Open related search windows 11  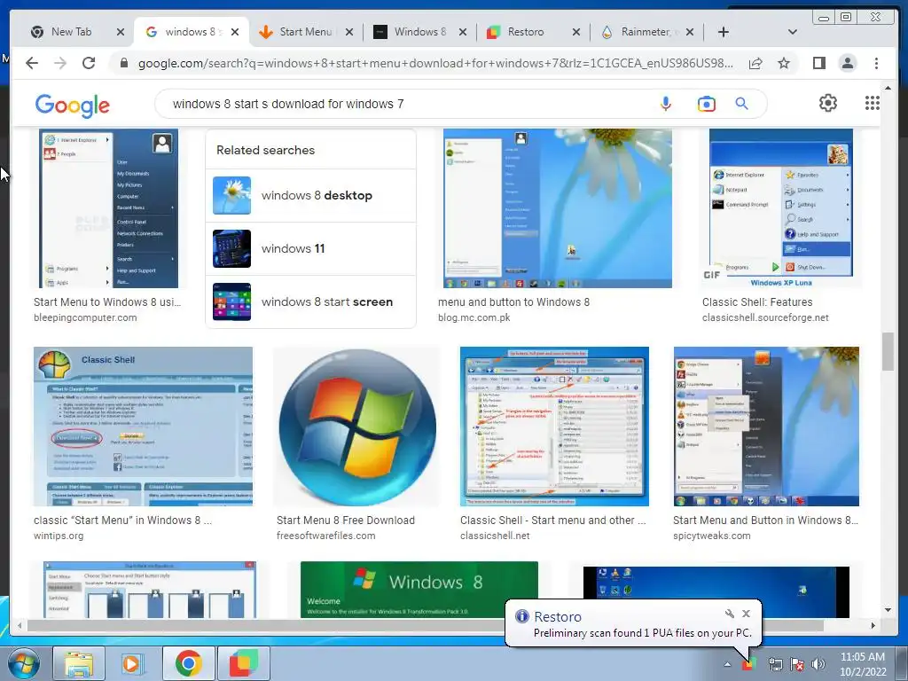pos(311,249)
